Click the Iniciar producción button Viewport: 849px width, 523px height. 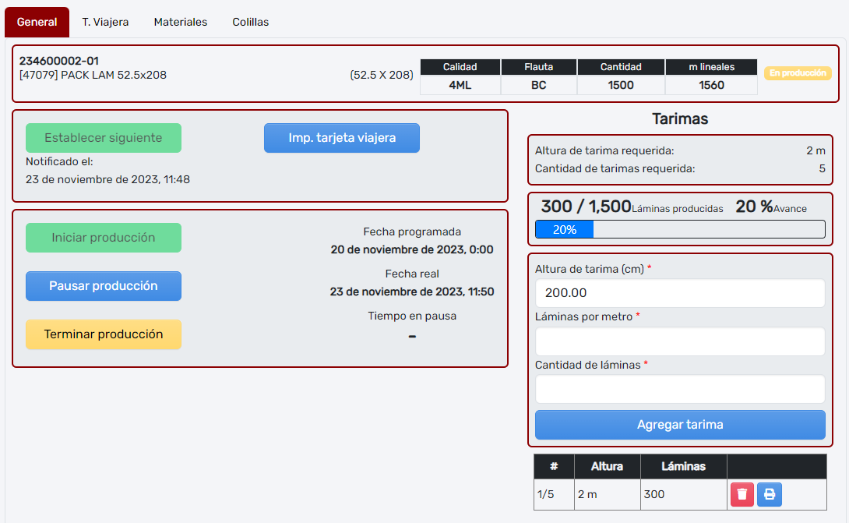[104, 238]
